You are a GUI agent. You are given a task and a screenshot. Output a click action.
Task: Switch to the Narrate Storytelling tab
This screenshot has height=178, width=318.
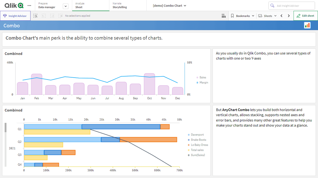[120, 5]
